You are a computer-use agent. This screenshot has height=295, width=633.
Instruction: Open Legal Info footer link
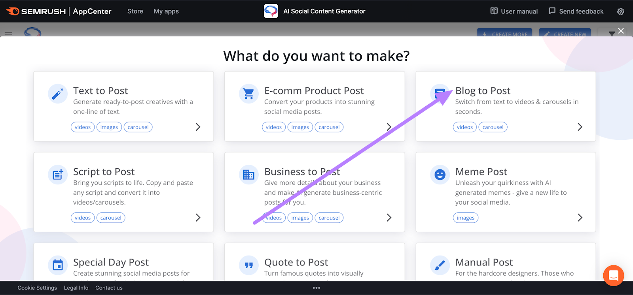(76, 288)
